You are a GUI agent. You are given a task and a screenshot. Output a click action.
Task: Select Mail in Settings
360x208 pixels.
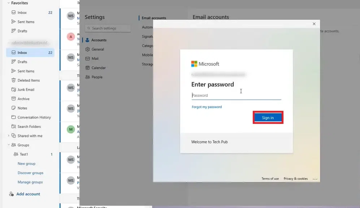[95, 58]
